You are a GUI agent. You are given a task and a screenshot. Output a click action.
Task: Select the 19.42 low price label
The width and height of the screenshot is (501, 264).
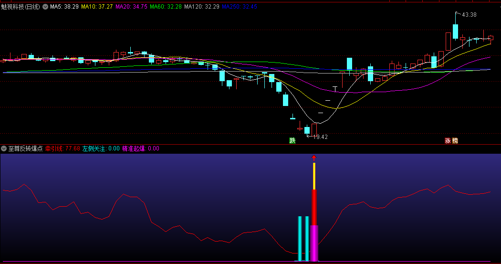(x=320, y=137)
